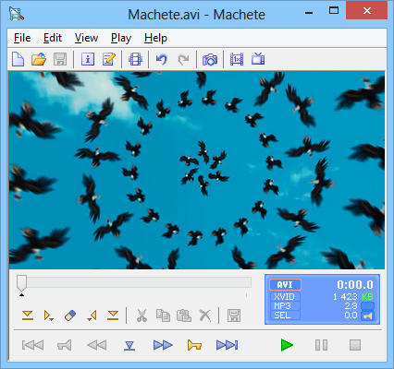Open the File menu
Viewport: 394px width, 369px height.
click(22, 38)
